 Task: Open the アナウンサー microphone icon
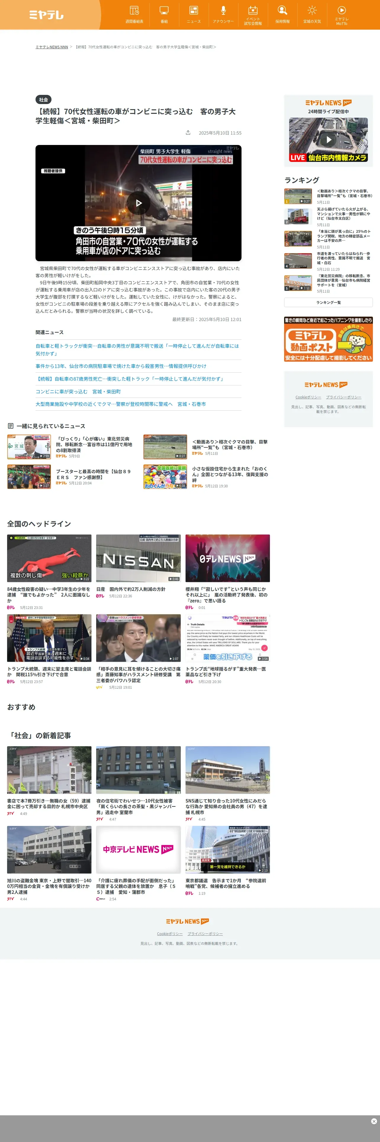tap(223, 15)
